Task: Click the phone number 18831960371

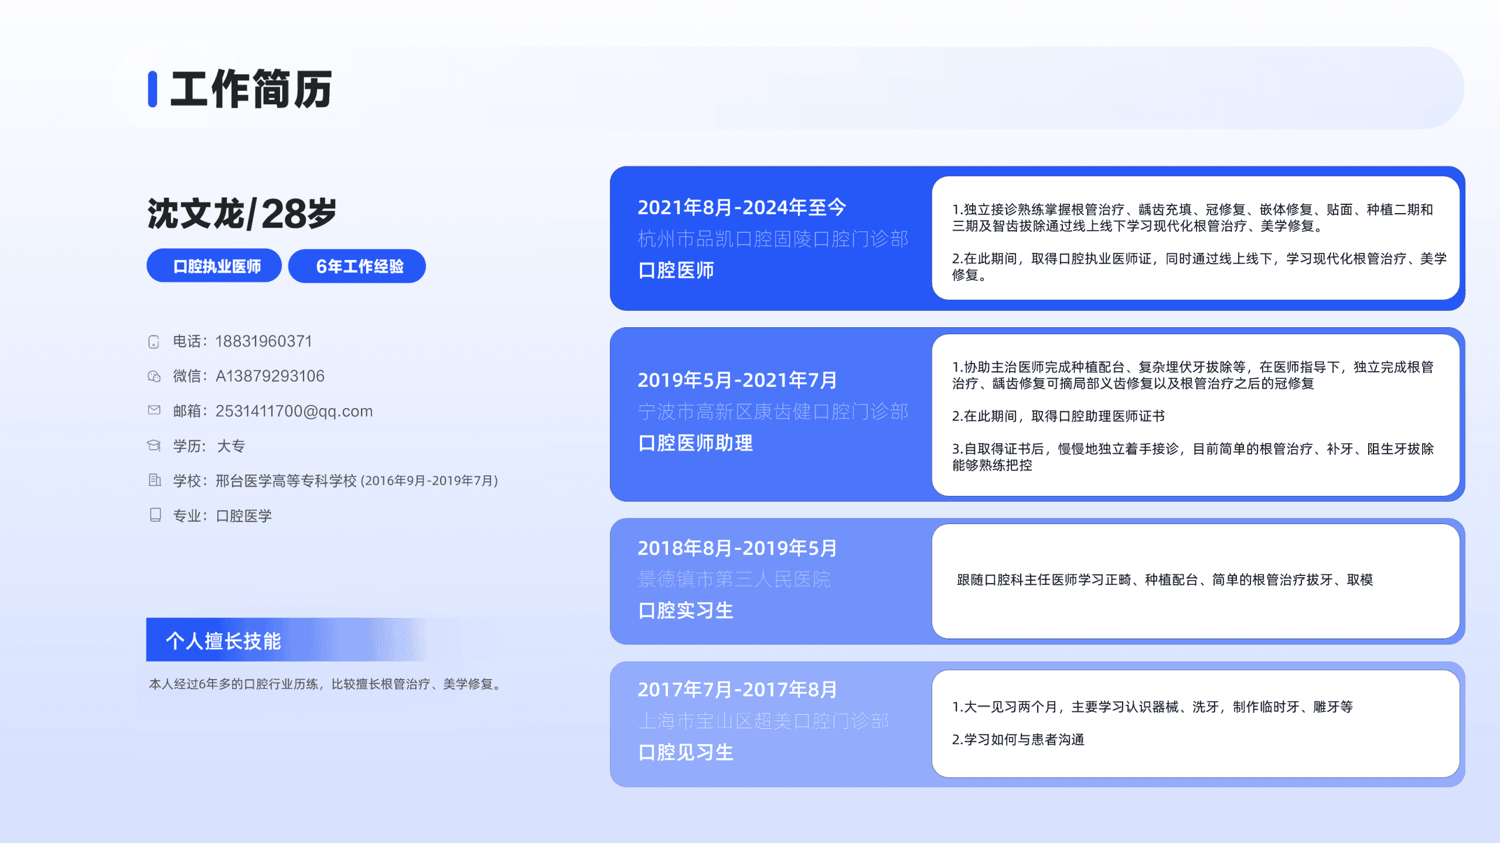Action: 263,341
